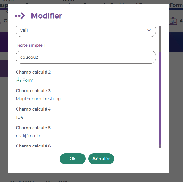Click the MagPrenom1TresLong value text

[38, 99]
